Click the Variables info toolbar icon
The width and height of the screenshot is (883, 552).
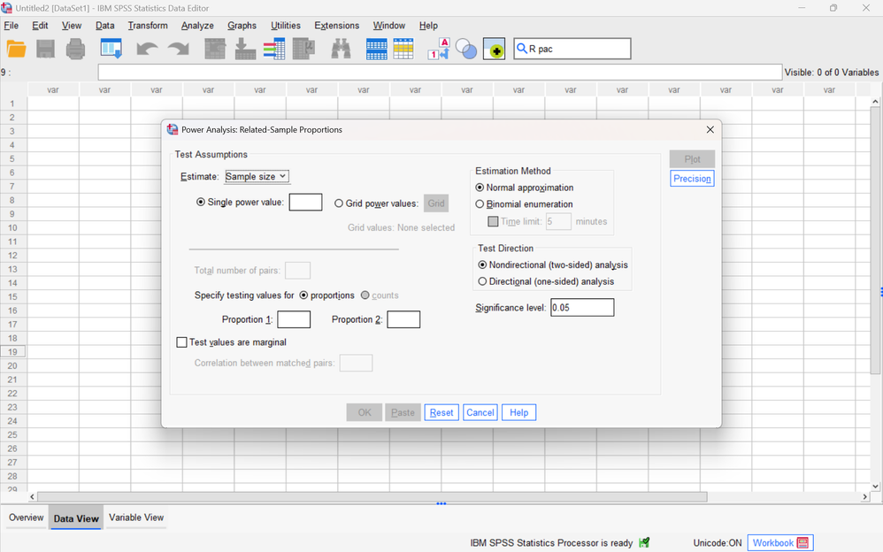coord(274,49)
